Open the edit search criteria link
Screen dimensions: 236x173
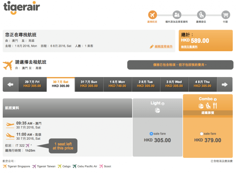click(x=164, y=46)
